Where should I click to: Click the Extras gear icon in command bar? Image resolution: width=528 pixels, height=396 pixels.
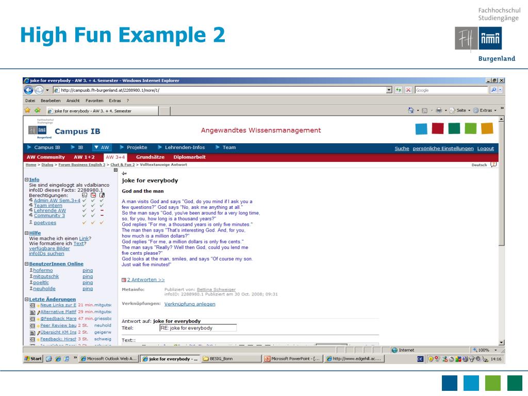[x=476, y=110]
